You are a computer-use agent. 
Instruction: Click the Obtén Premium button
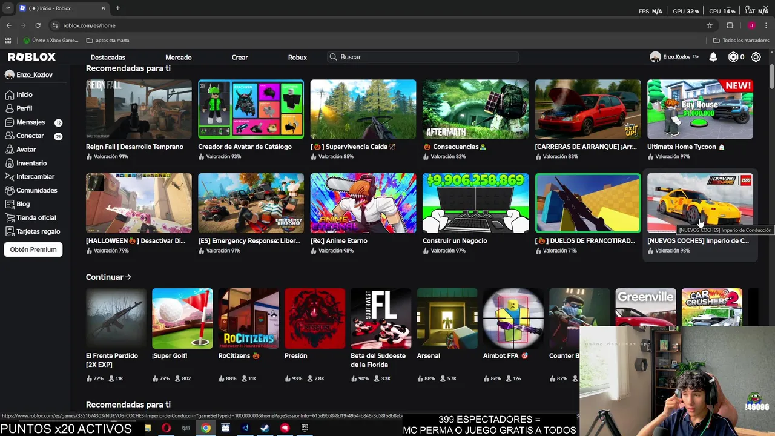33,249
